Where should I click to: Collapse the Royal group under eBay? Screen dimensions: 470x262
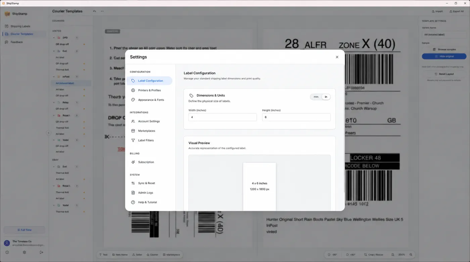click(x=54, y=186)
